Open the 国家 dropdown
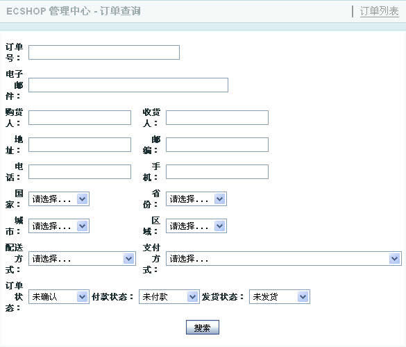This screenshot has width=406, height=347. tap(59, 199)
